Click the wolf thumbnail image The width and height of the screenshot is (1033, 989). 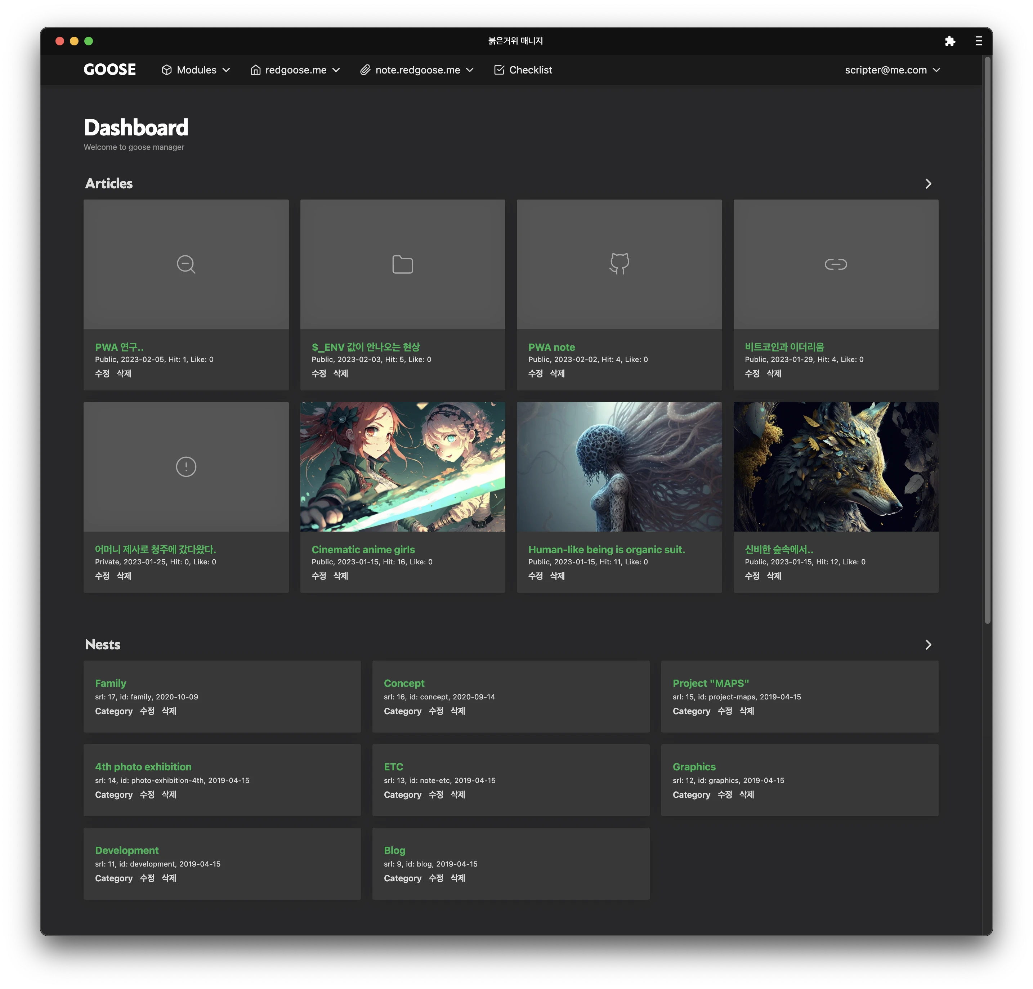pyautogui.click(x=836, y=467)
